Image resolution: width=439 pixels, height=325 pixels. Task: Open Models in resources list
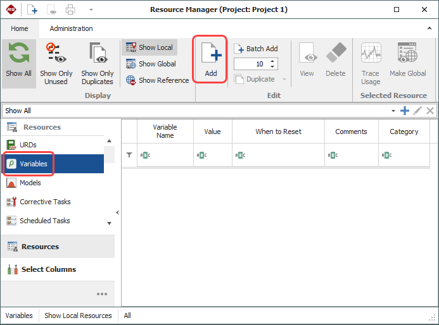tap(30, 183)
